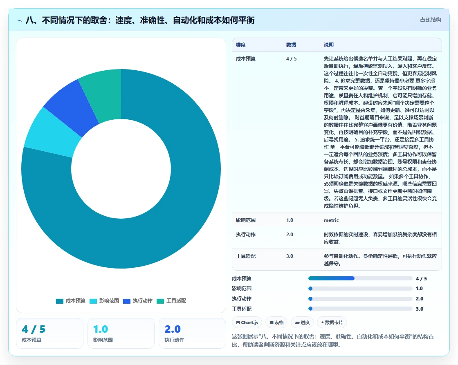Click the description starting 参与自动化动作
This screenshot has width=458, height=365.
click(380, 260)
